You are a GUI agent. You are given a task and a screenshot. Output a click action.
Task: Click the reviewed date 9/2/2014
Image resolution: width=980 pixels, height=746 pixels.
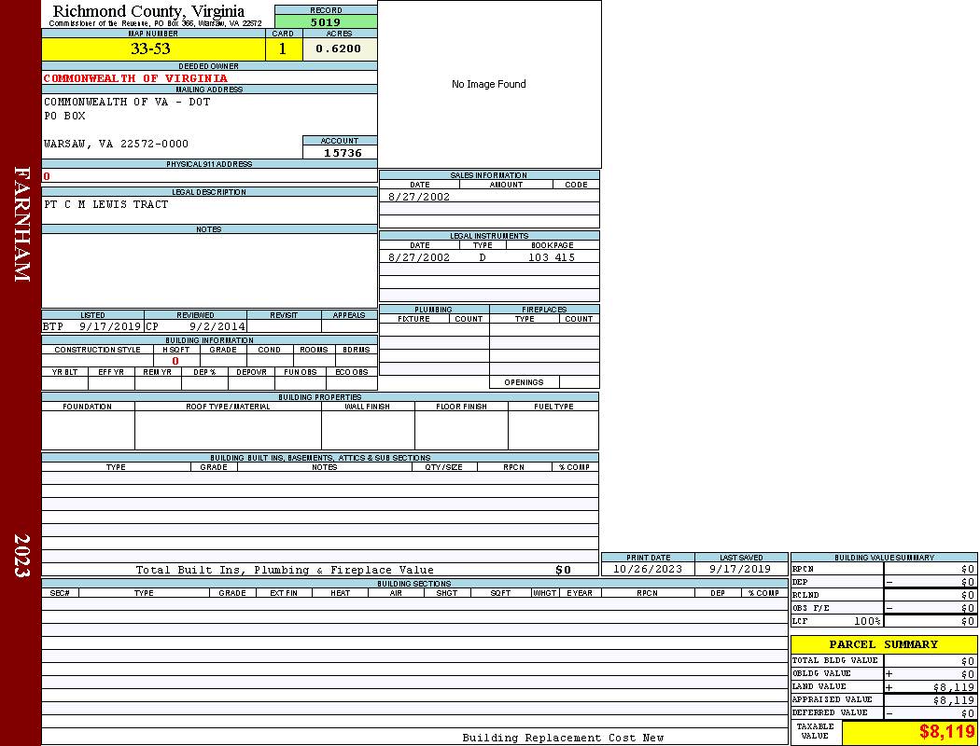[x=217, y=327]
